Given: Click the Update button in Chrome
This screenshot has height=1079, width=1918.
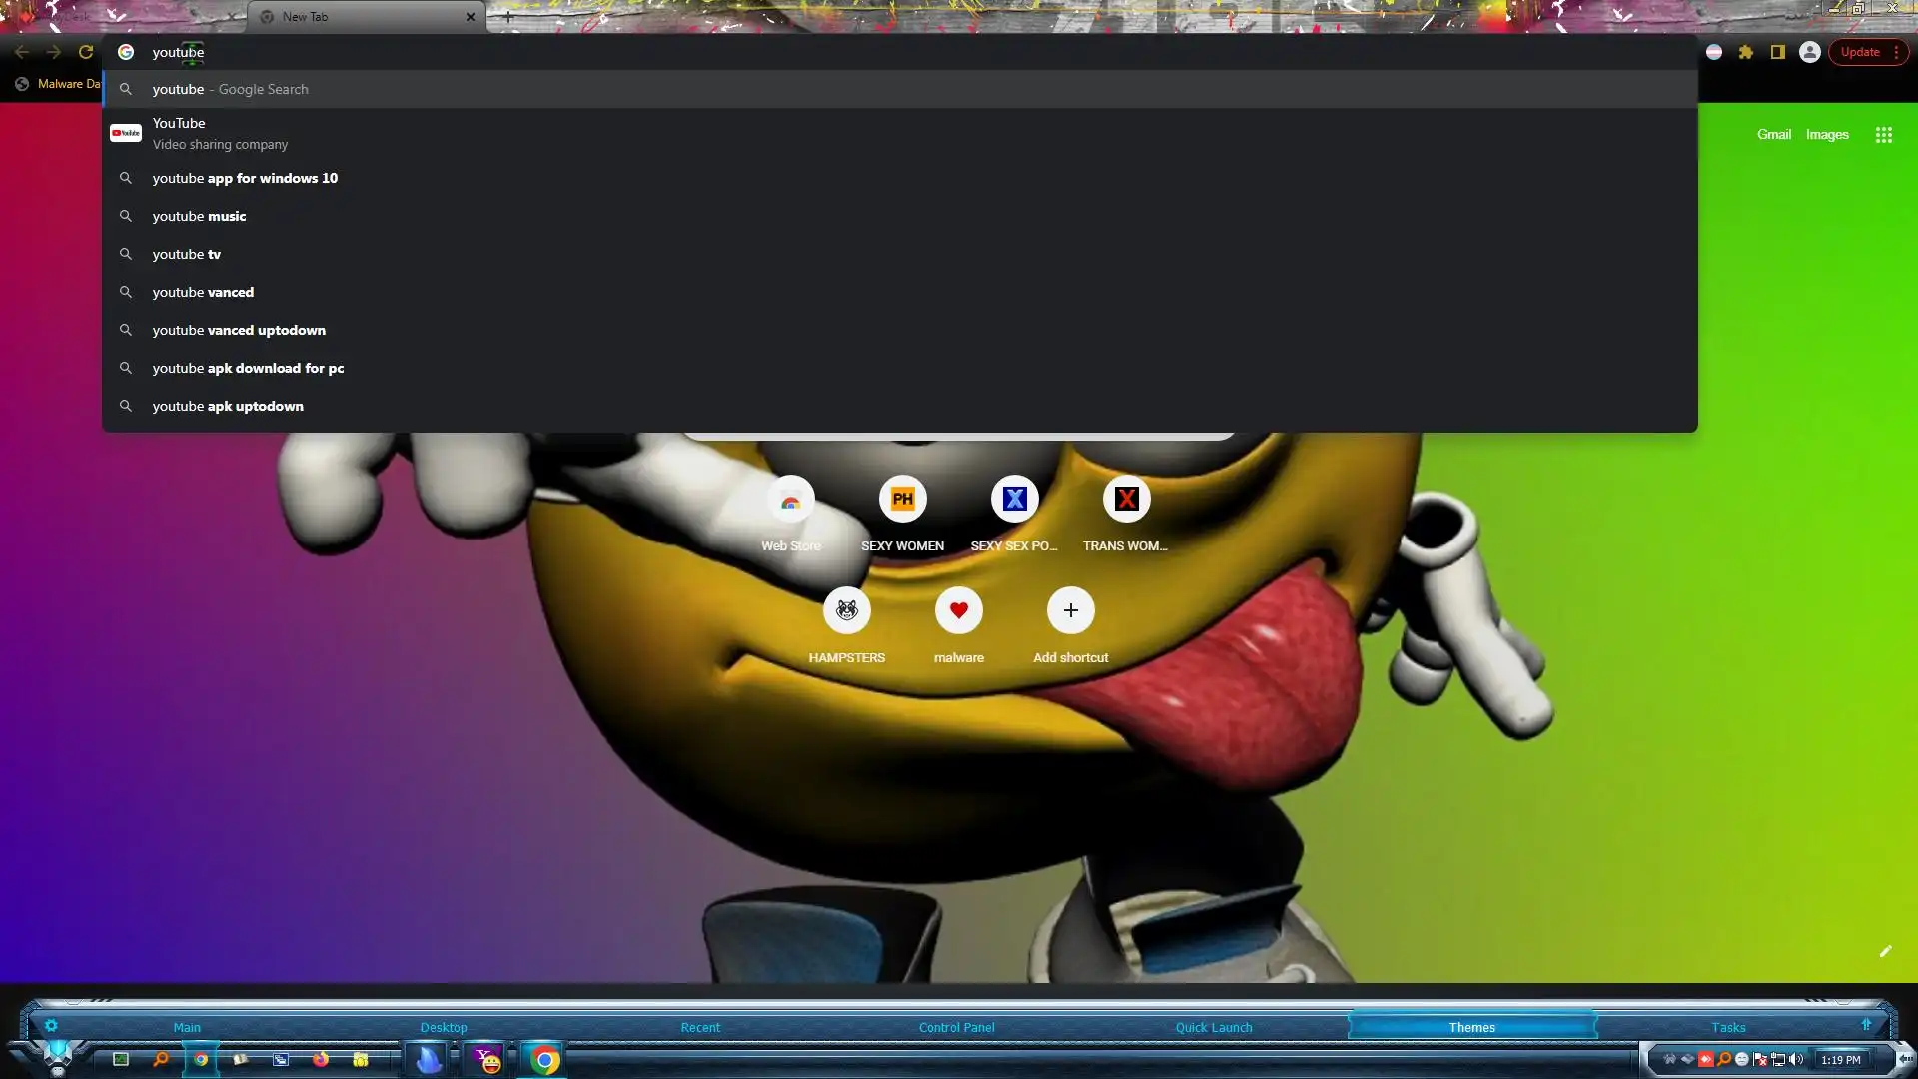Looking at the screenshot, I should tap(1860, 52).
